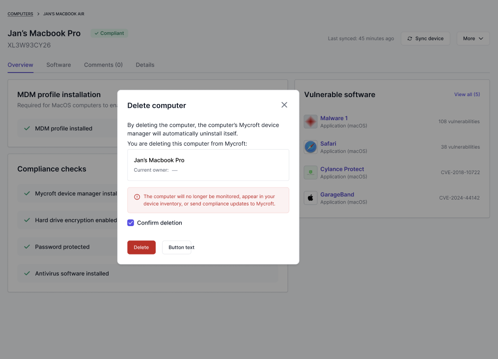This screenshot has height=359, width=498.
Task: Uncheck the Confirm deletion checkbox
Action: [131, 223]
